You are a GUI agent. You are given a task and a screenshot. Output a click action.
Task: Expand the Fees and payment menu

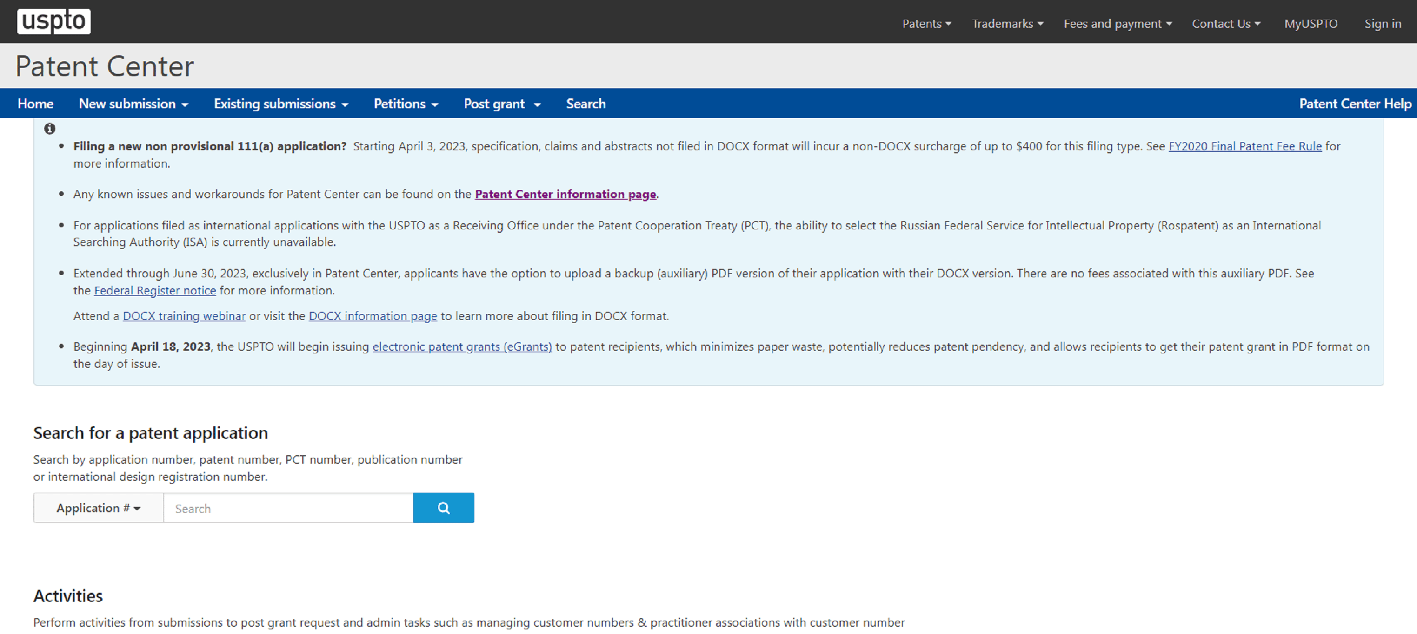(x=1118, y=24)
